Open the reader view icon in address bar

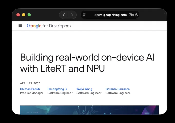(84, 15)
